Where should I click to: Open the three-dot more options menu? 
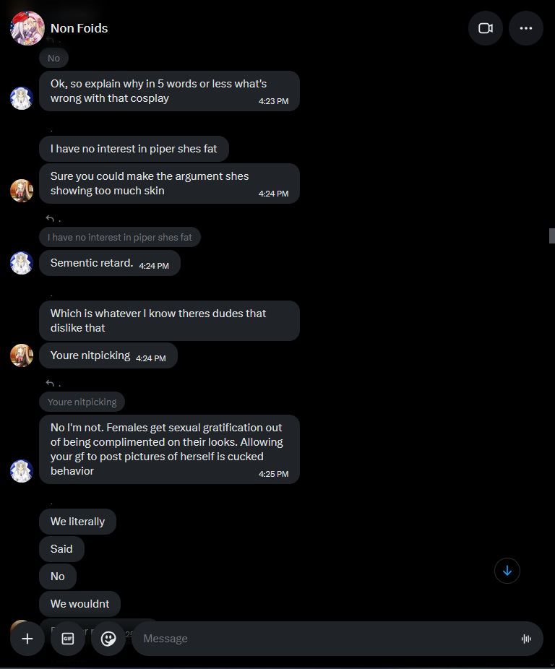(x=526, y=28)
